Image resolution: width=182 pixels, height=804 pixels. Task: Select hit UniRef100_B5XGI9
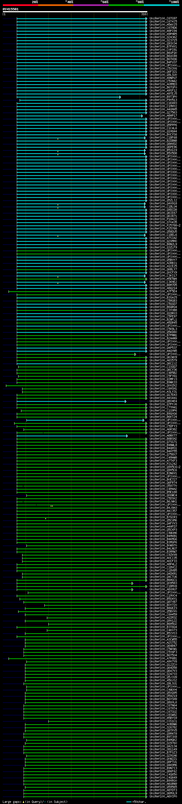tap(163, 150)
